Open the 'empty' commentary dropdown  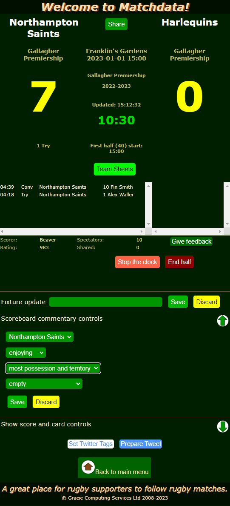tap(44, 384)
